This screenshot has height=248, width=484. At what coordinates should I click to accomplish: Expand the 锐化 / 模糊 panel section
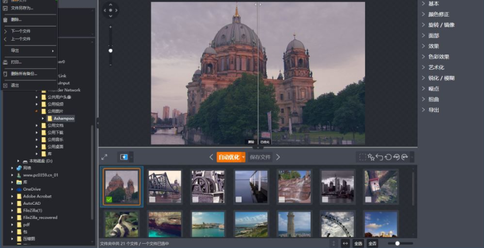pyautogui.click(x=441, y=78)
